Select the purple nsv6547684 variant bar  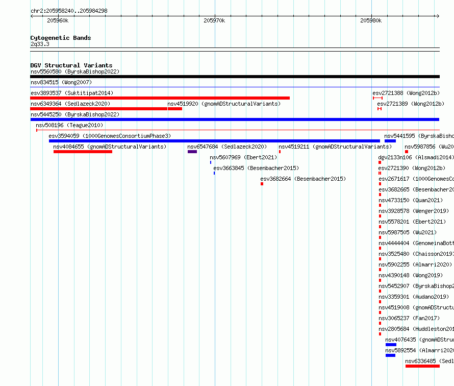coord(192,152)
